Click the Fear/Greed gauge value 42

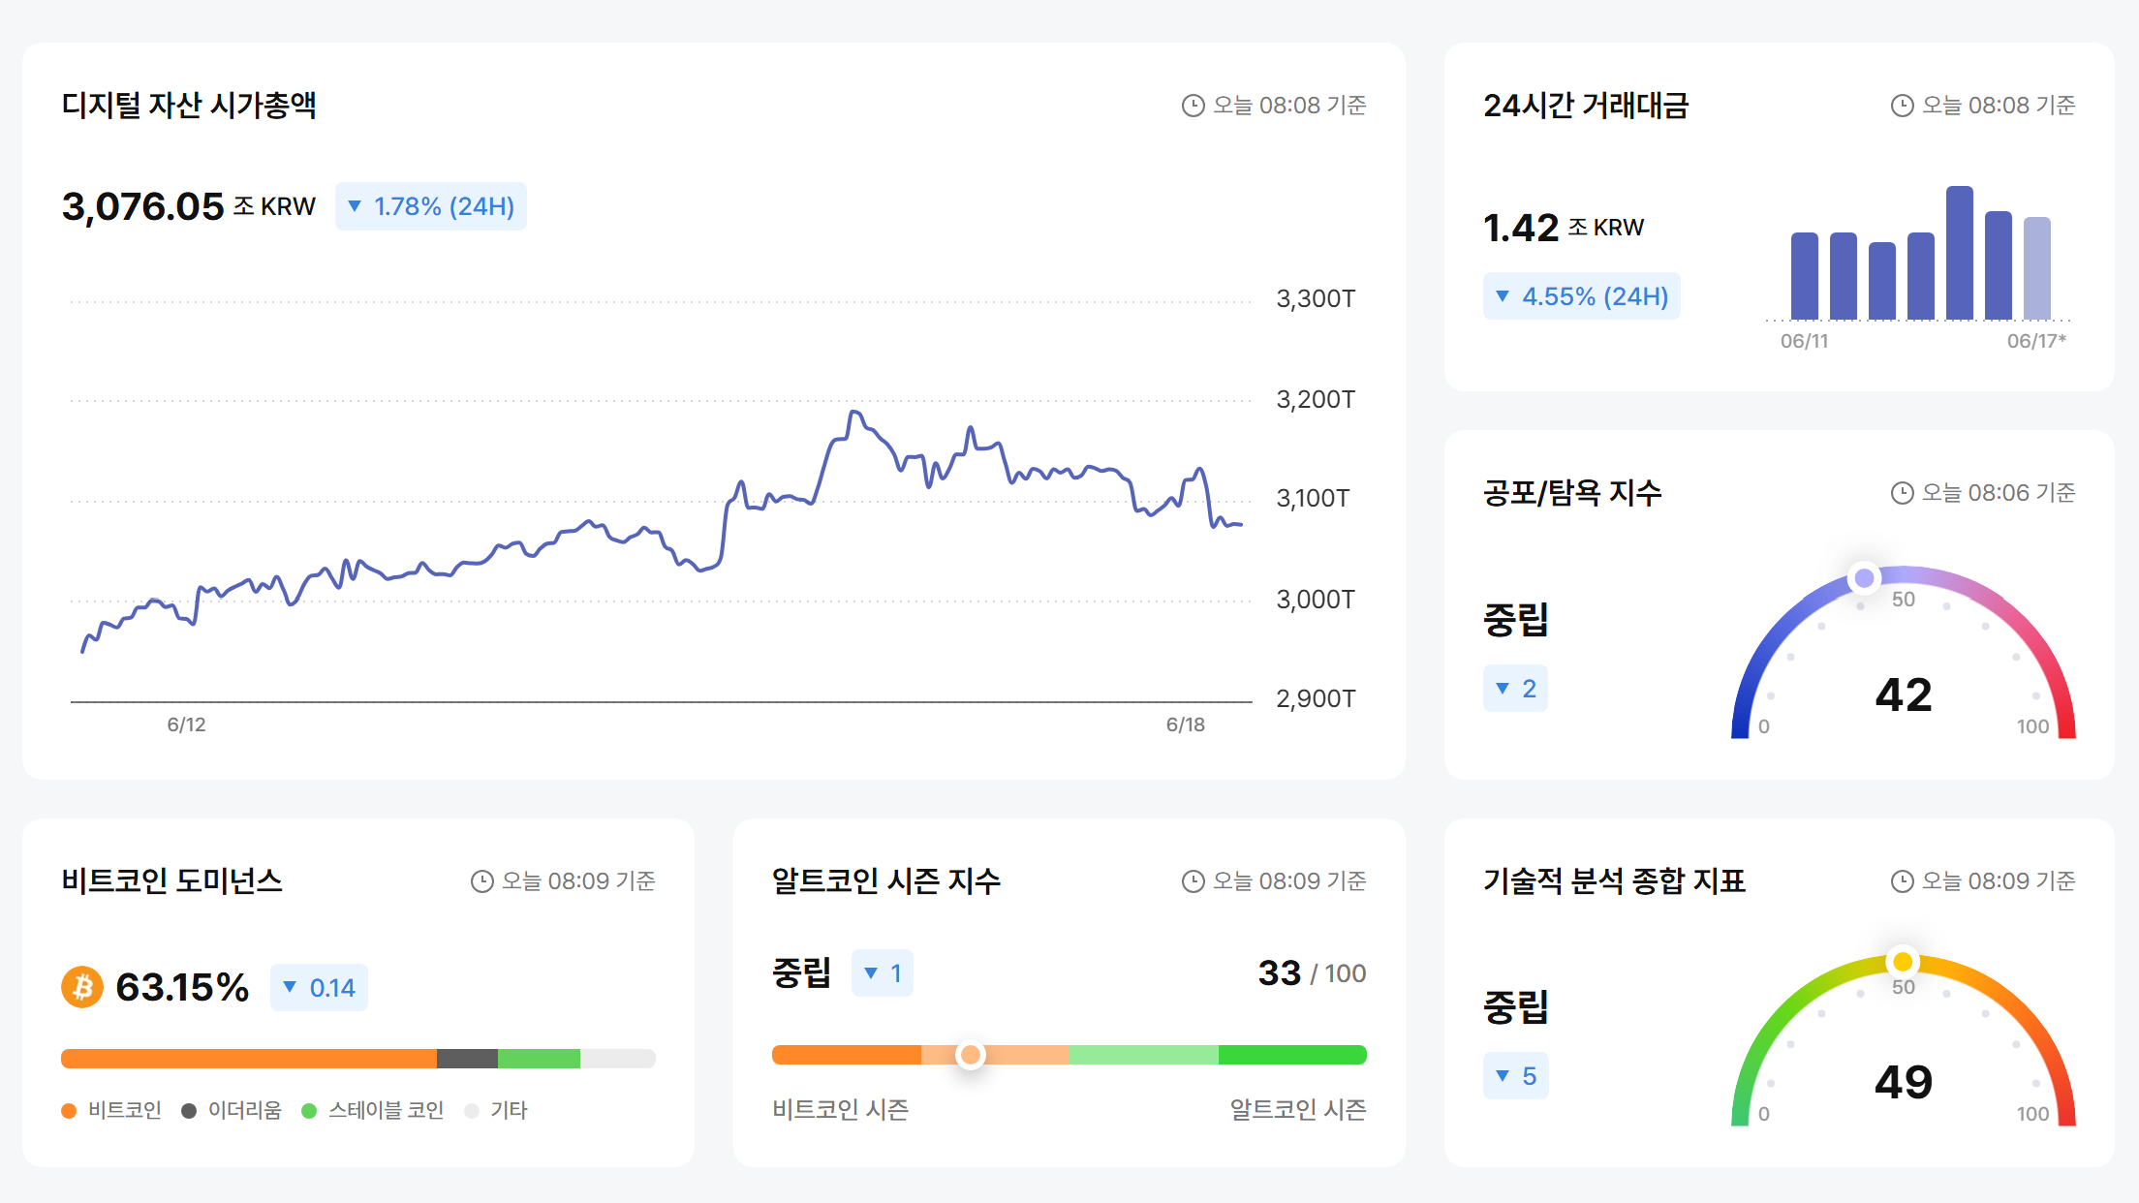click(x=1904, y=694)
